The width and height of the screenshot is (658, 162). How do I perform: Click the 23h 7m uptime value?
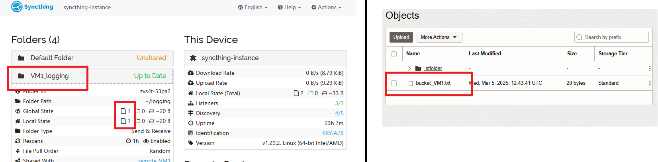334,123
